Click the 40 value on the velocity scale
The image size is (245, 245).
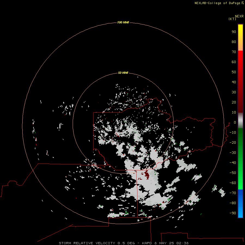(x=234, y=82)
